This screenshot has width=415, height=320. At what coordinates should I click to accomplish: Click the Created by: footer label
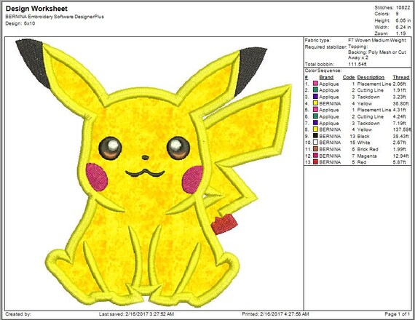[18, 314]
